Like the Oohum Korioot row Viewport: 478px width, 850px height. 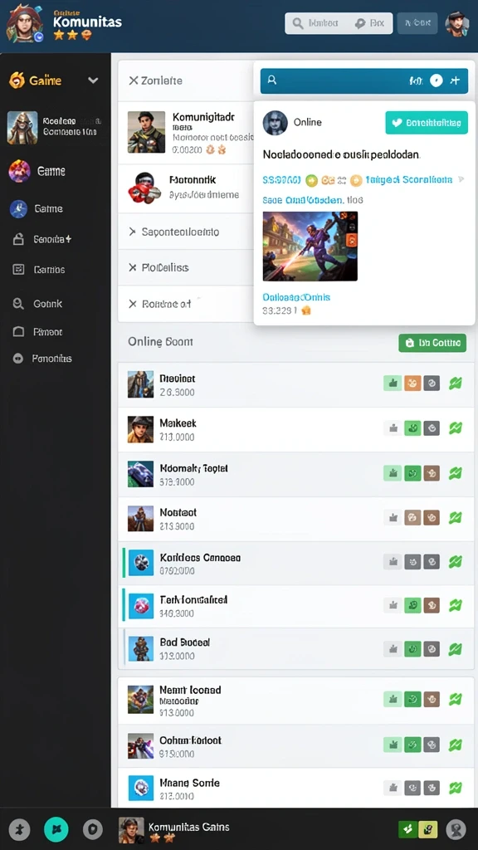click(393, 745)
